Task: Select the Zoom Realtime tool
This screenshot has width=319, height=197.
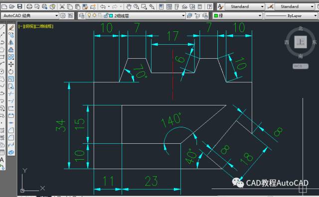Action: [136, 6]
